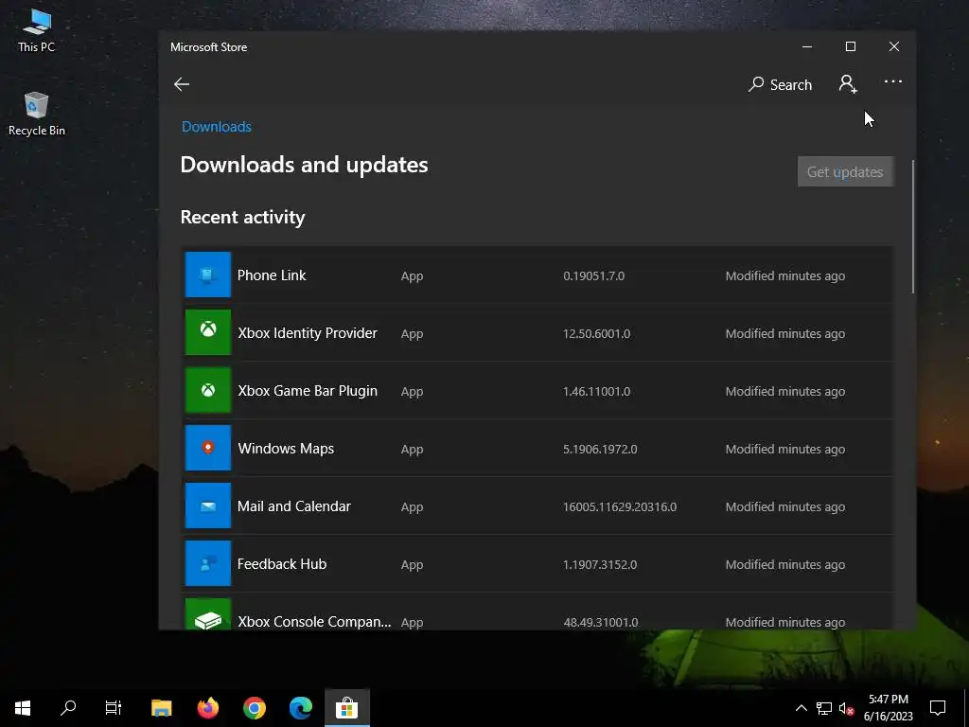Viewport: 969px width, 727px height.
Task: Click the Feedback Hub tile icon
Action: click(208, 563)
